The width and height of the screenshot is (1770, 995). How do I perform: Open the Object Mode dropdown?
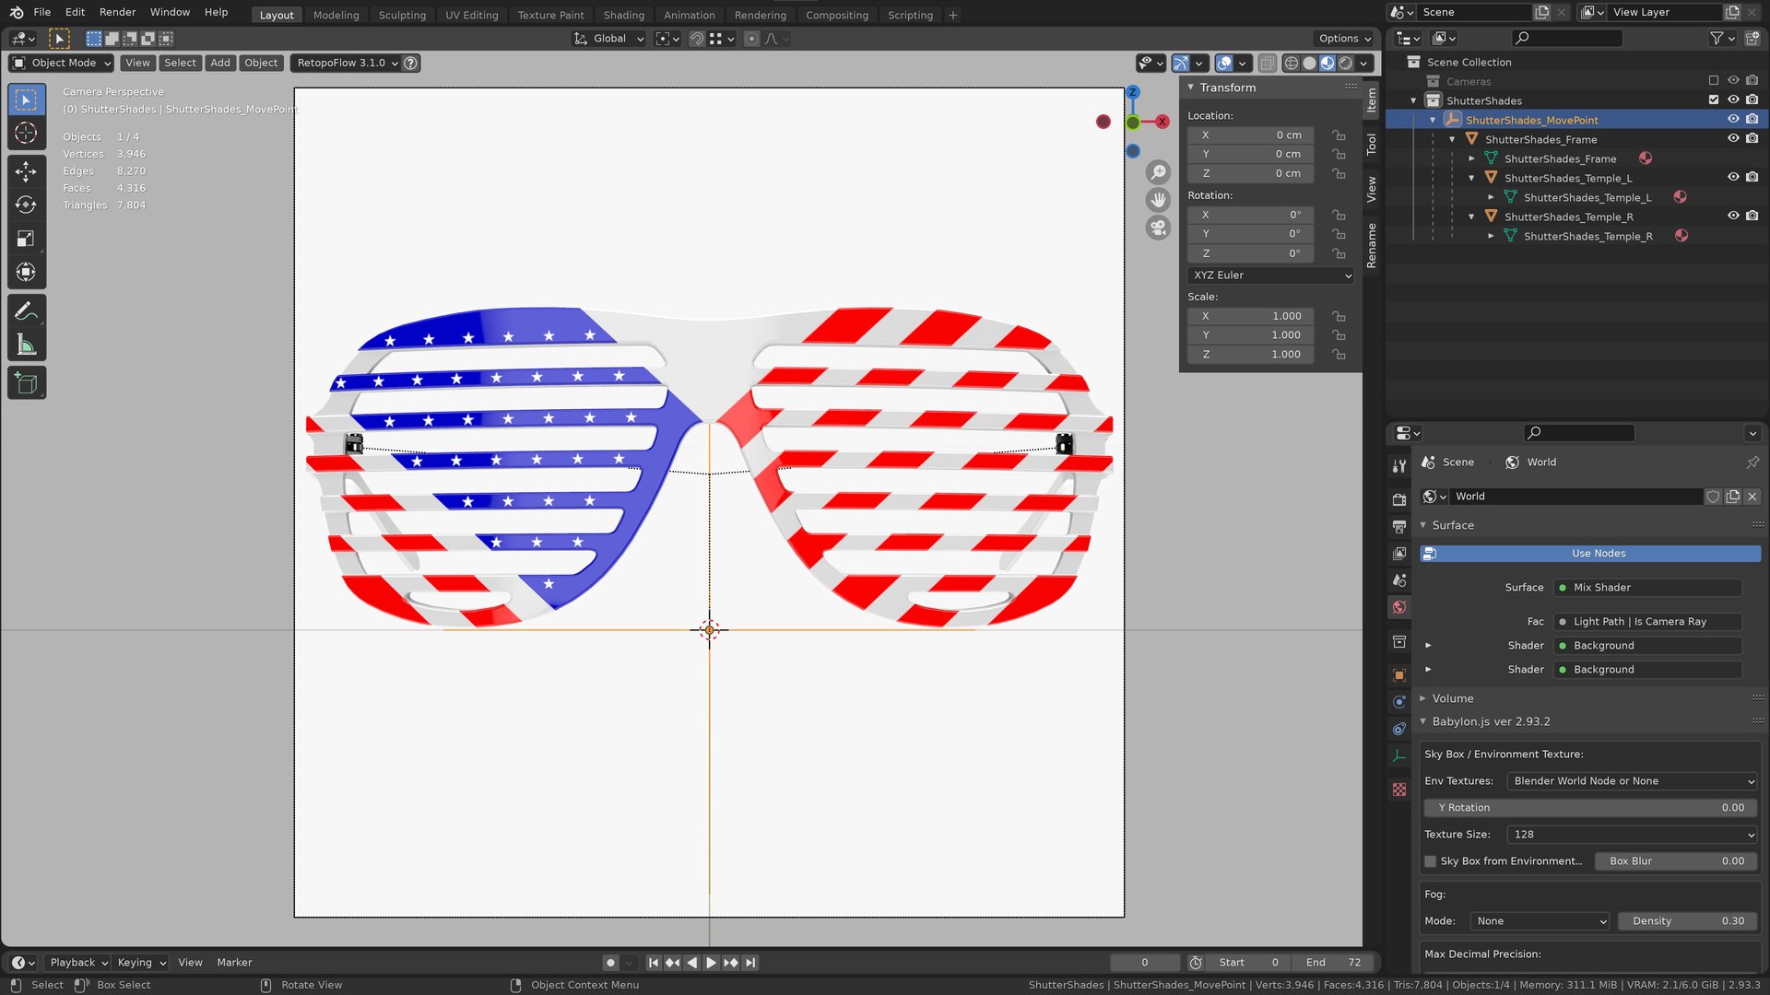[61, 63]
